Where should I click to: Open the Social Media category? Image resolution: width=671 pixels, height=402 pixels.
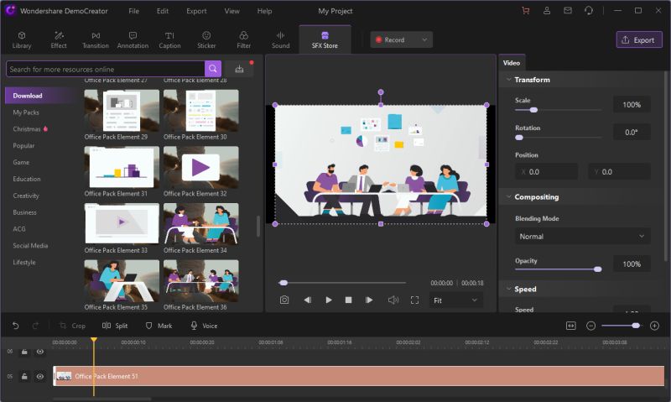[30, 245]
